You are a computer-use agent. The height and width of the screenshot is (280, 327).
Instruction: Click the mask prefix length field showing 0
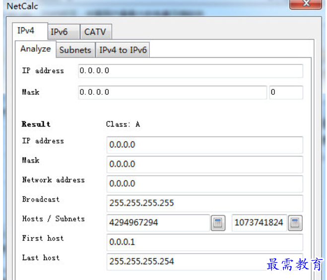coord(286,92)
